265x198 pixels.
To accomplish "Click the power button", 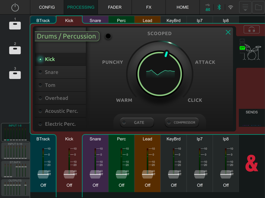I will tap(15, 7).
